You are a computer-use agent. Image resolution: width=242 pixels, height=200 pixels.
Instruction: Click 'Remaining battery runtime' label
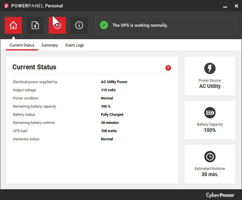[x=34, y=123]
